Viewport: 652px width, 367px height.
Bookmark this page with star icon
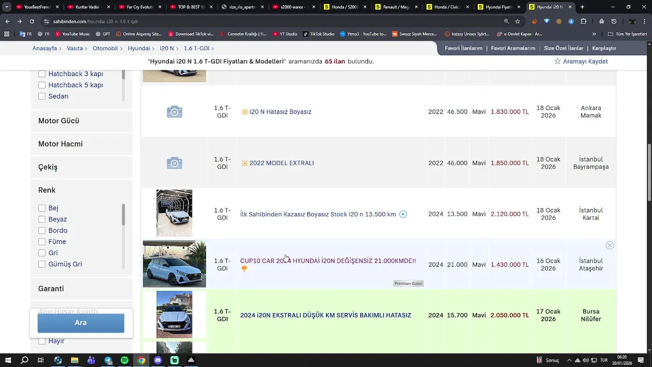(518, 21)
